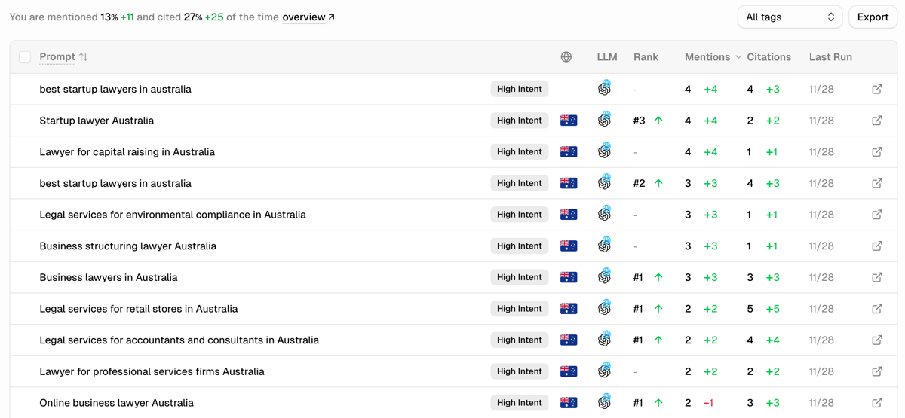Screen dimensions: 905x418
Task: Click the Export button
Action: [x=873, y=17]
